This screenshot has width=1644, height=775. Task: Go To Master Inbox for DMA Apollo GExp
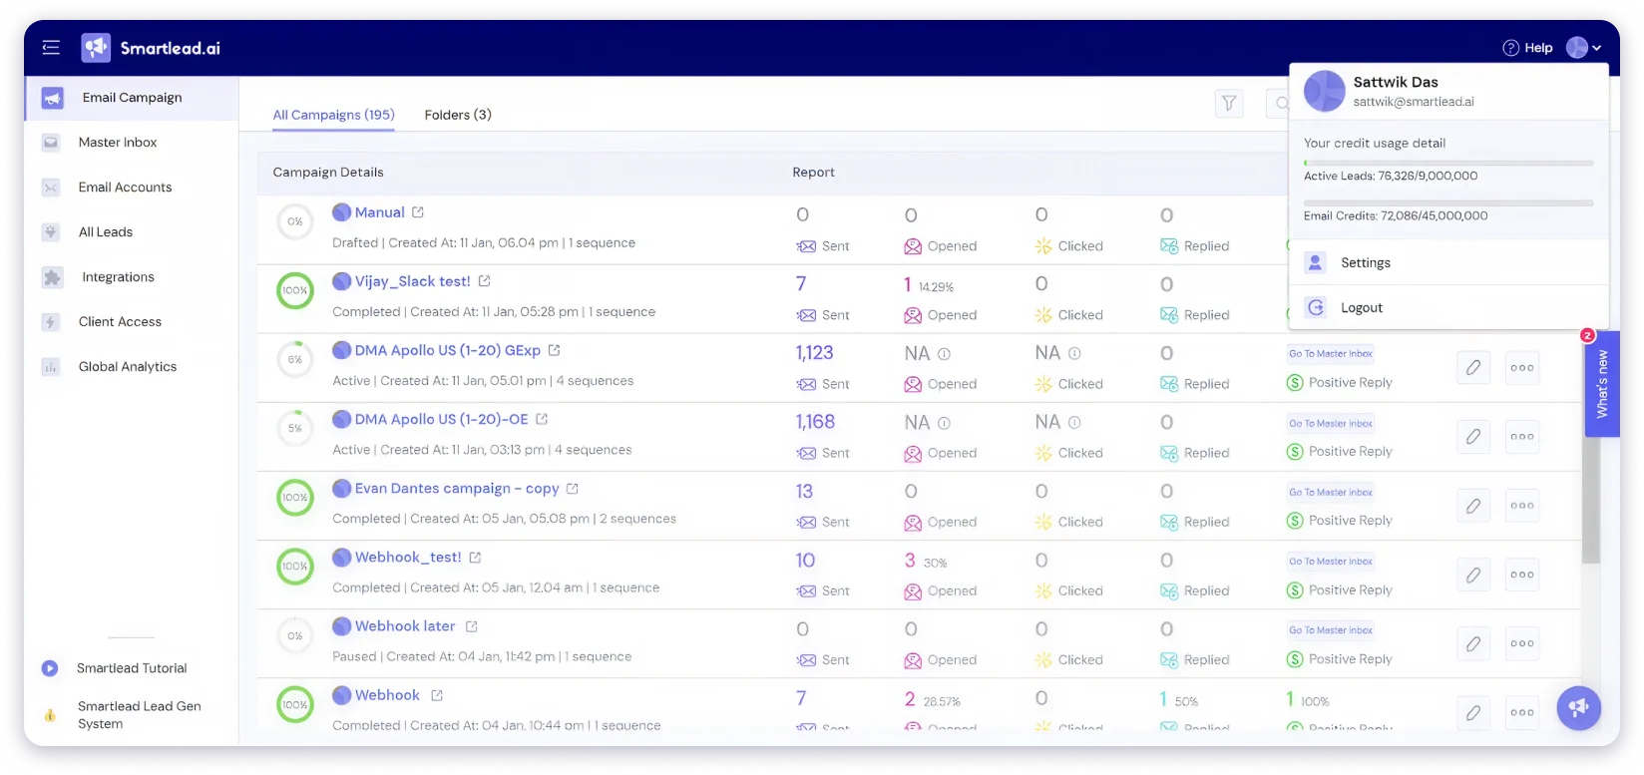point(1331,353)
